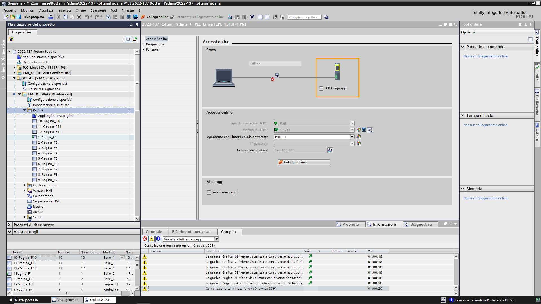The image size is (541, 304).
Task: Expand HMI_QE TP1200 Comfort PRO node
Action: (x=14, y=73)
